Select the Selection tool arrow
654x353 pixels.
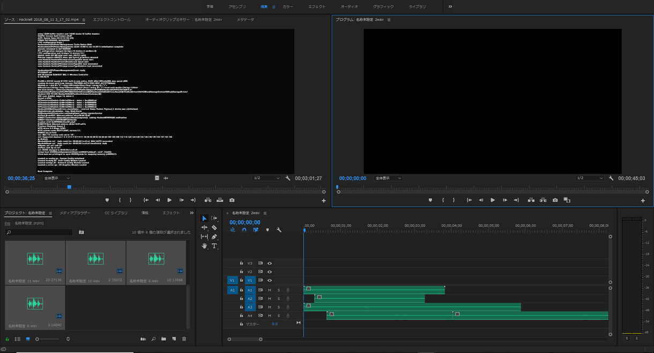[x=204, y=219]
